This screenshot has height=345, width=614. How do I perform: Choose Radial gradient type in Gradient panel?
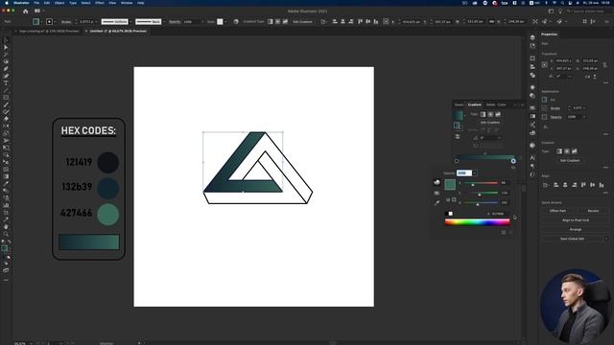(490, 114)
